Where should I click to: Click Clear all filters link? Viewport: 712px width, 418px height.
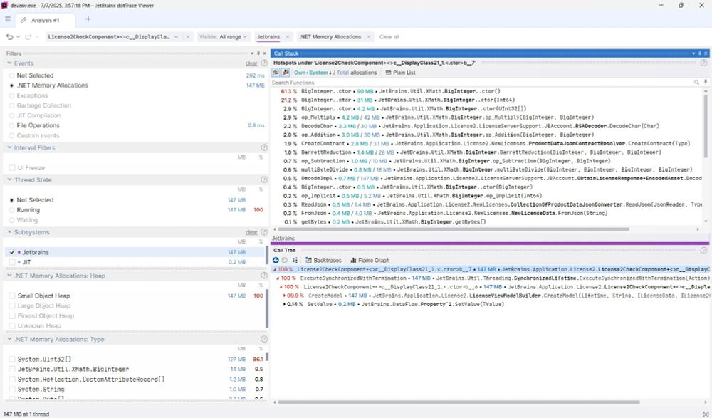(x=389, y=37)
